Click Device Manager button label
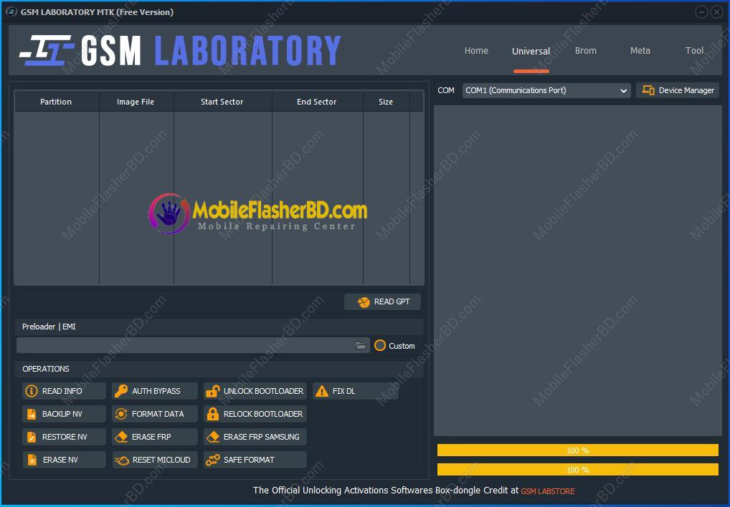Image resolution: width=730 pixels, height=507 pixels. click(686, 90)
